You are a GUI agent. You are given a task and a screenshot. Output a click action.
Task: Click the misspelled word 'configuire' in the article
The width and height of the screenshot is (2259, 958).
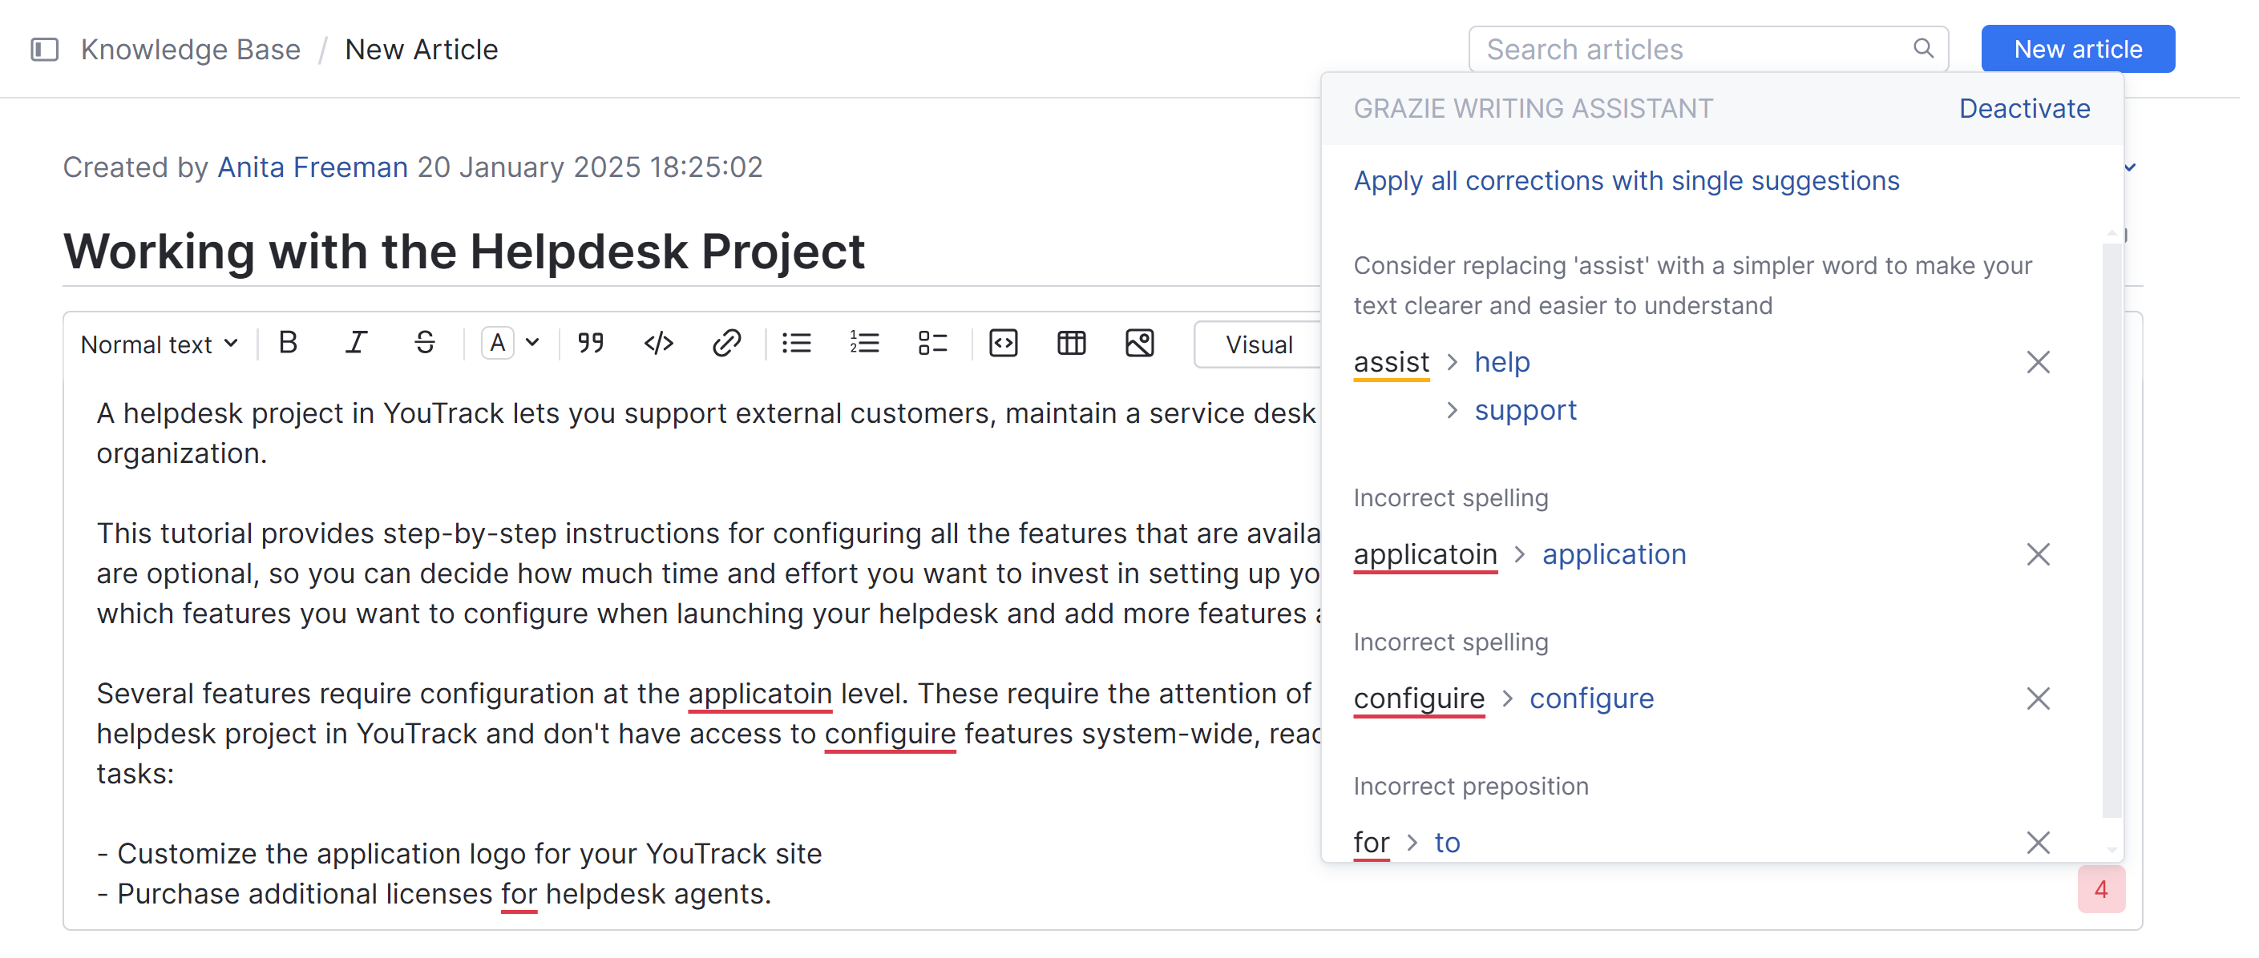click(x=891, y=735)
